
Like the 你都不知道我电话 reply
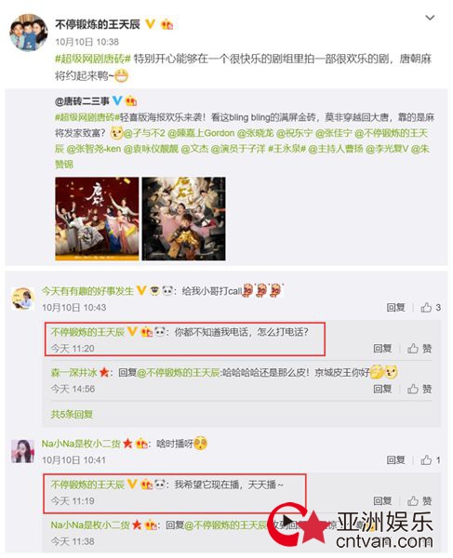coord(420,349)
